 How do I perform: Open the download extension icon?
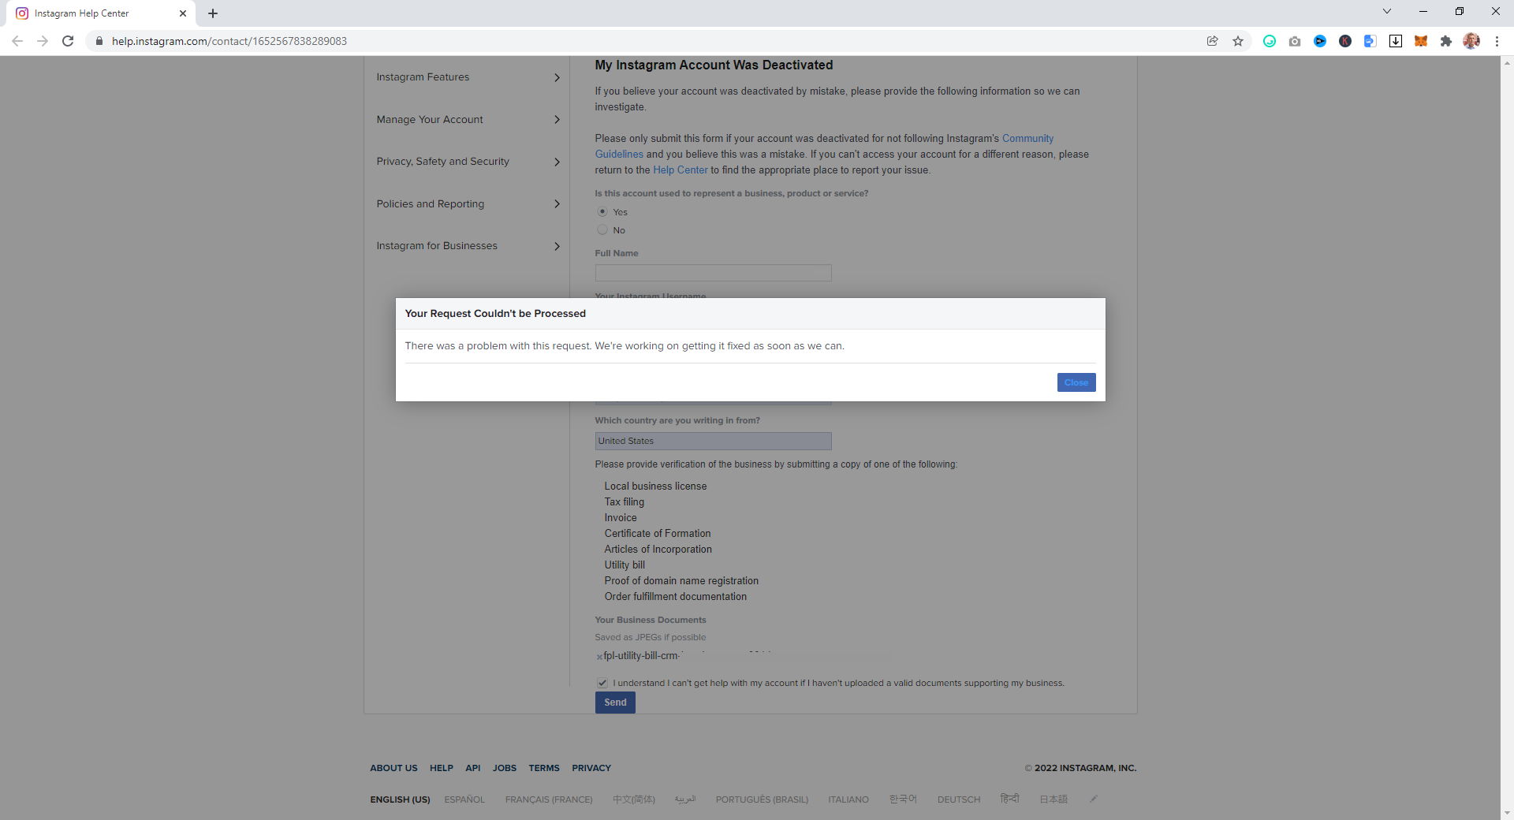click(x=1396, y=41)
